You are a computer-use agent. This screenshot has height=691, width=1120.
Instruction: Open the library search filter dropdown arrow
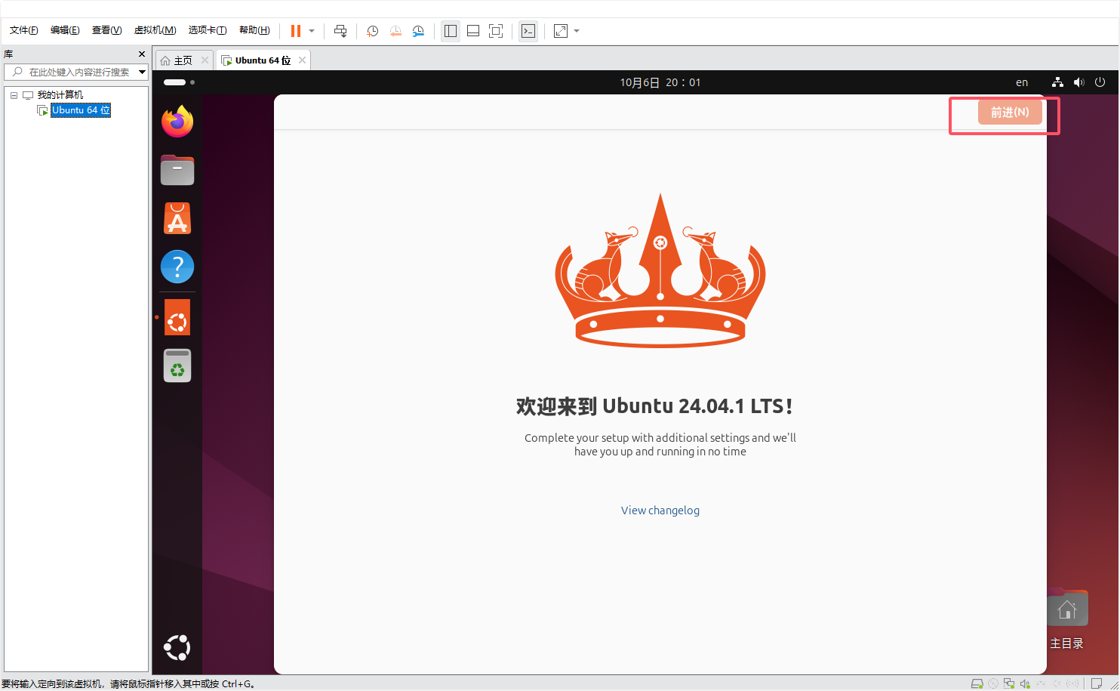(x=142, y=72)
